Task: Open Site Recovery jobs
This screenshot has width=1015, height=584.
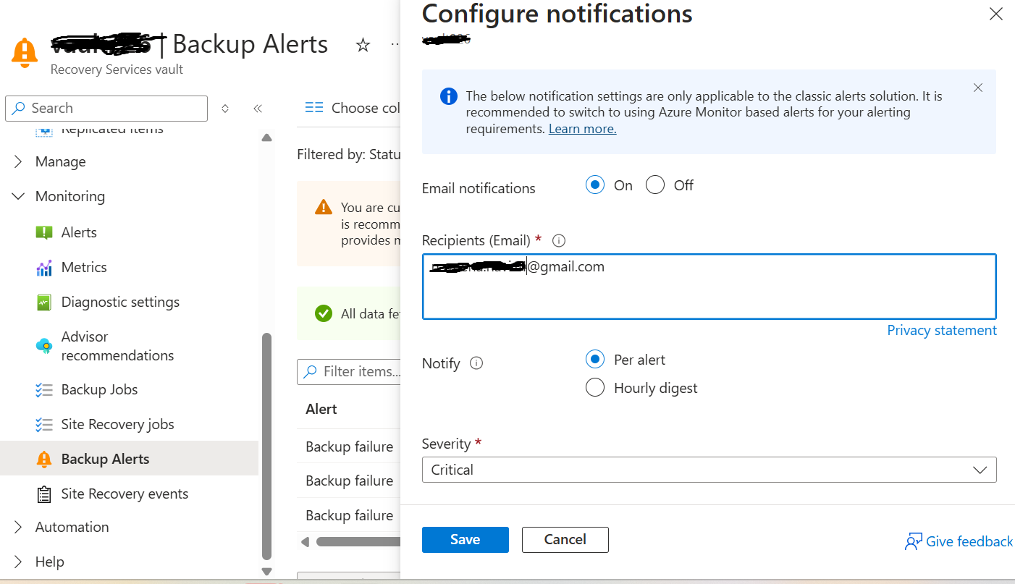Action: 117,424
